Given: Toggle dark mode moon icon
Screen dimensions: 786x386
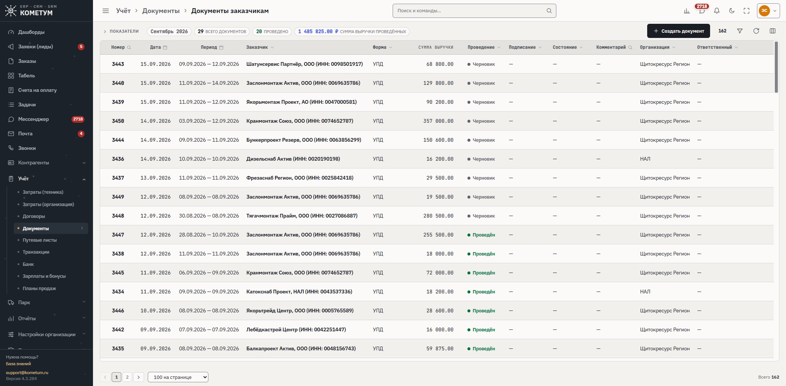Looking at the screenshot, I should pyautogui.click(x=732, y=11).
